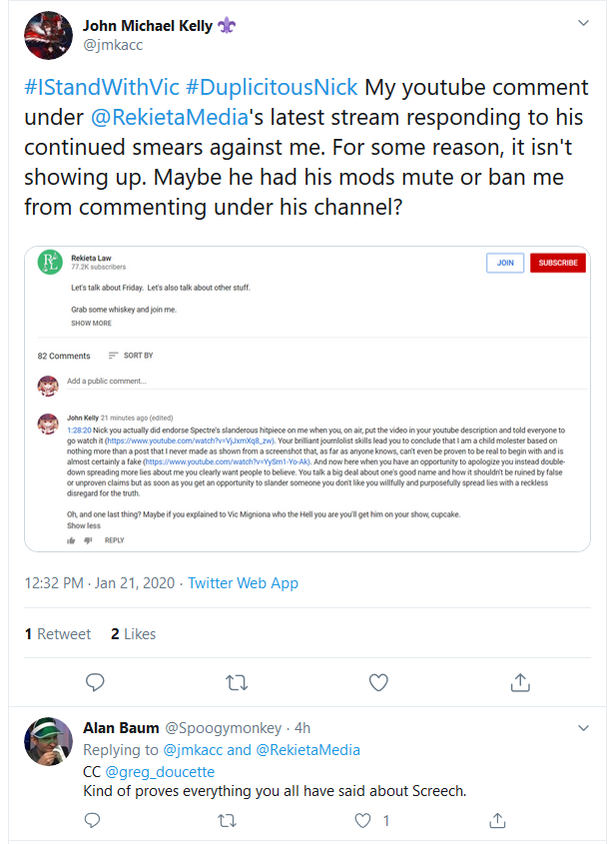Viewport: 609px width, 844px height.
Task: Visit the @RekietaMedia mention in tweet text
Action: pyautogui.click(x=170, y=117)
